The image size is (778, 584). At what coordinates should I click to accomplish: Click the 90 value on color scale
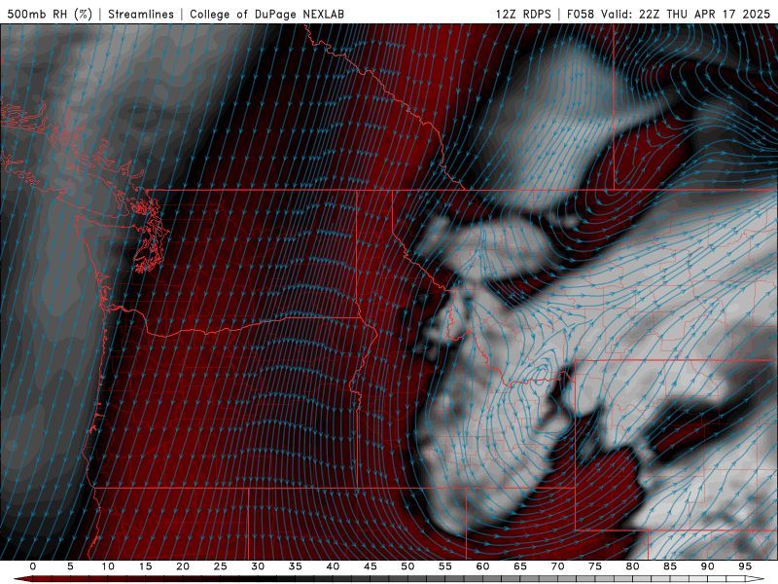pos(708,566)
